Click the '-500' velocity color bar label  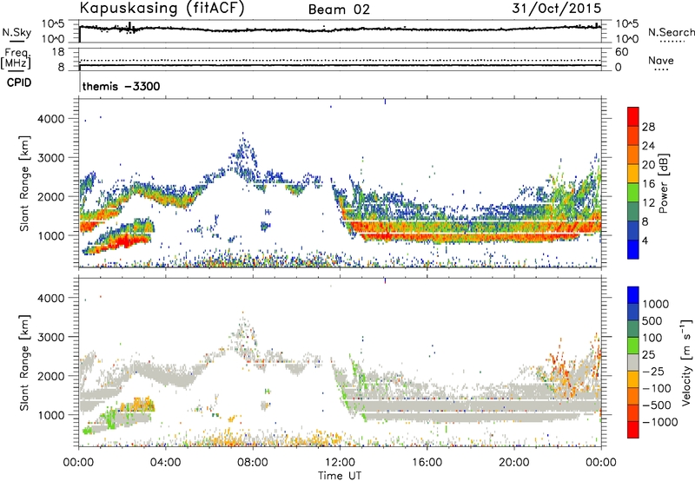657,405
